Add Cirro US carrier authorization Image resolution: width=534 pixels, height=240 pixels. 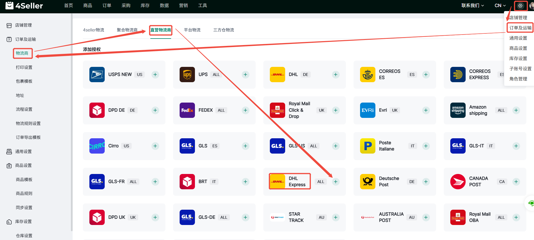(155, 146)
